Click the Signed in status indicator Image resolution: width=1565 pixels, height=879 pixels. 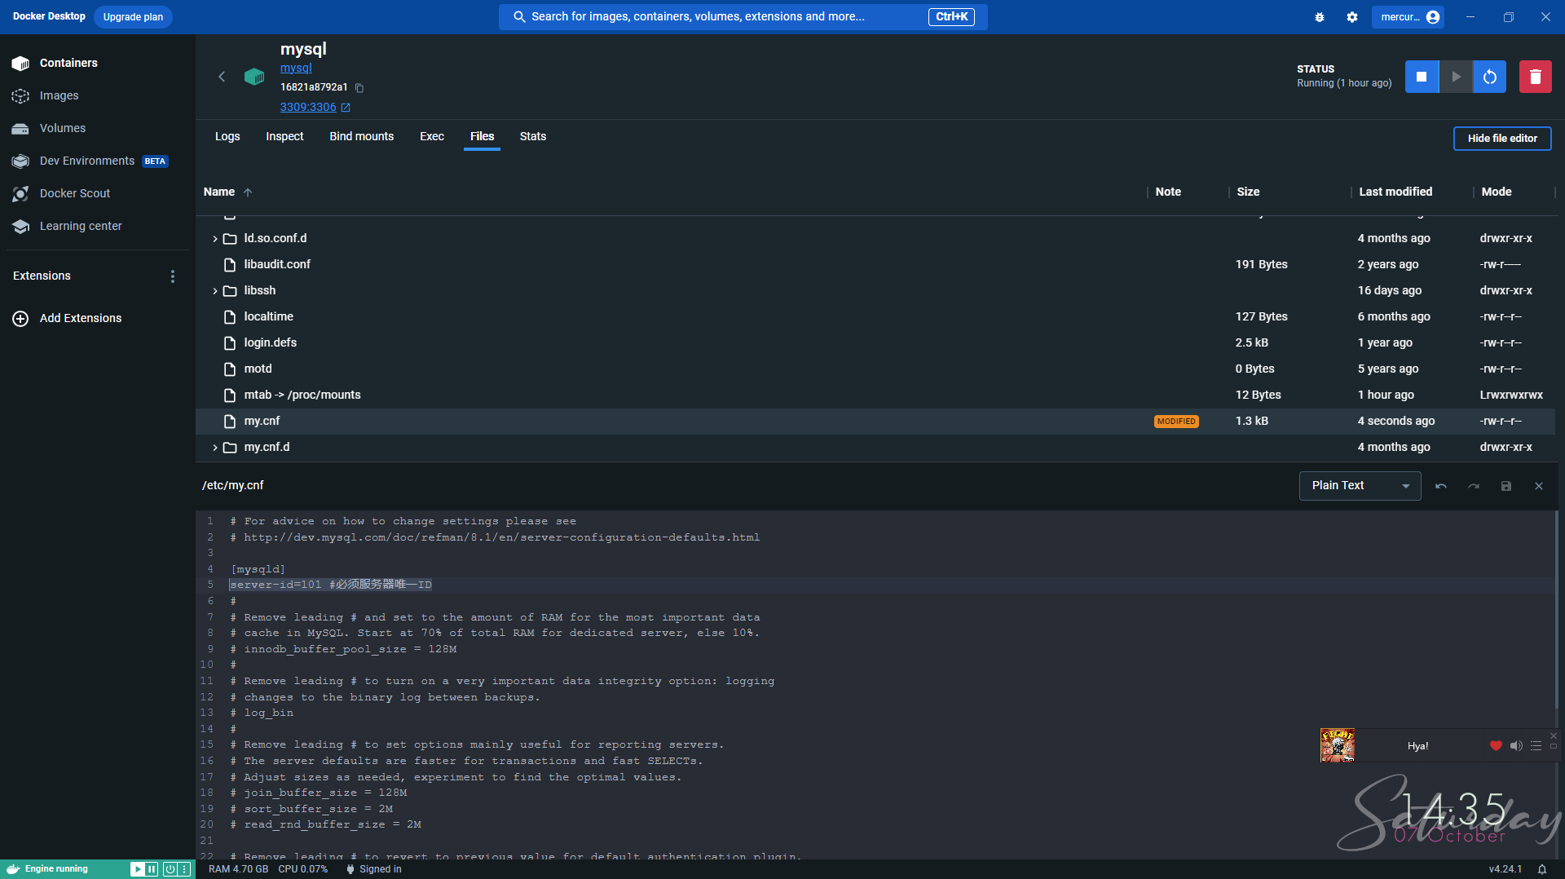374,869
